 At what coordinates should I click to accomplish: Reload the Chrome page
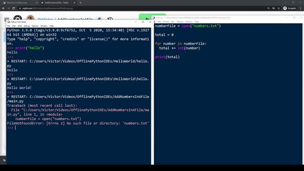pos(14,9)
